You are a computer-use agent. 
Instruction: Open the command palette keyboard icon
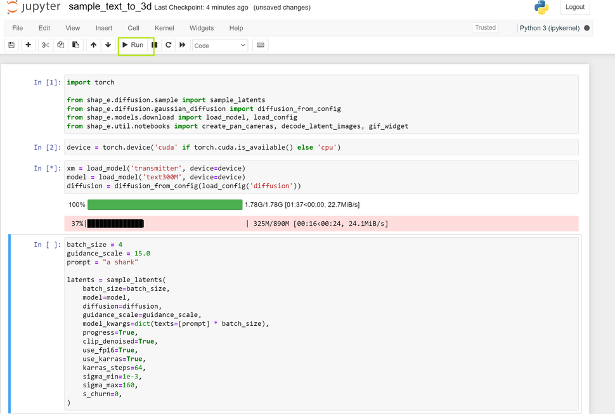pos(261,45)
